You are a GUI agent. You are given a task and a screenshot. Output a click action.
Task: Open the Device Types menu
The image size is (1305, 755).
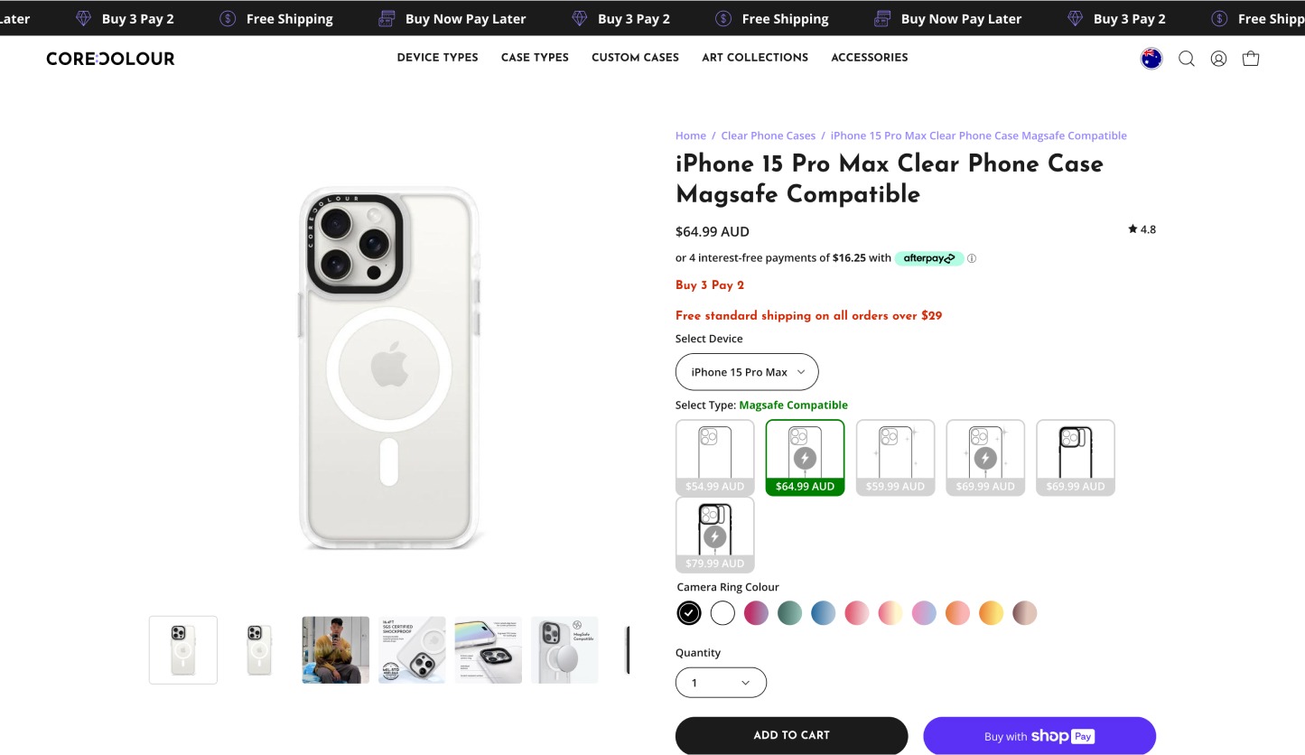click(437, 57)
